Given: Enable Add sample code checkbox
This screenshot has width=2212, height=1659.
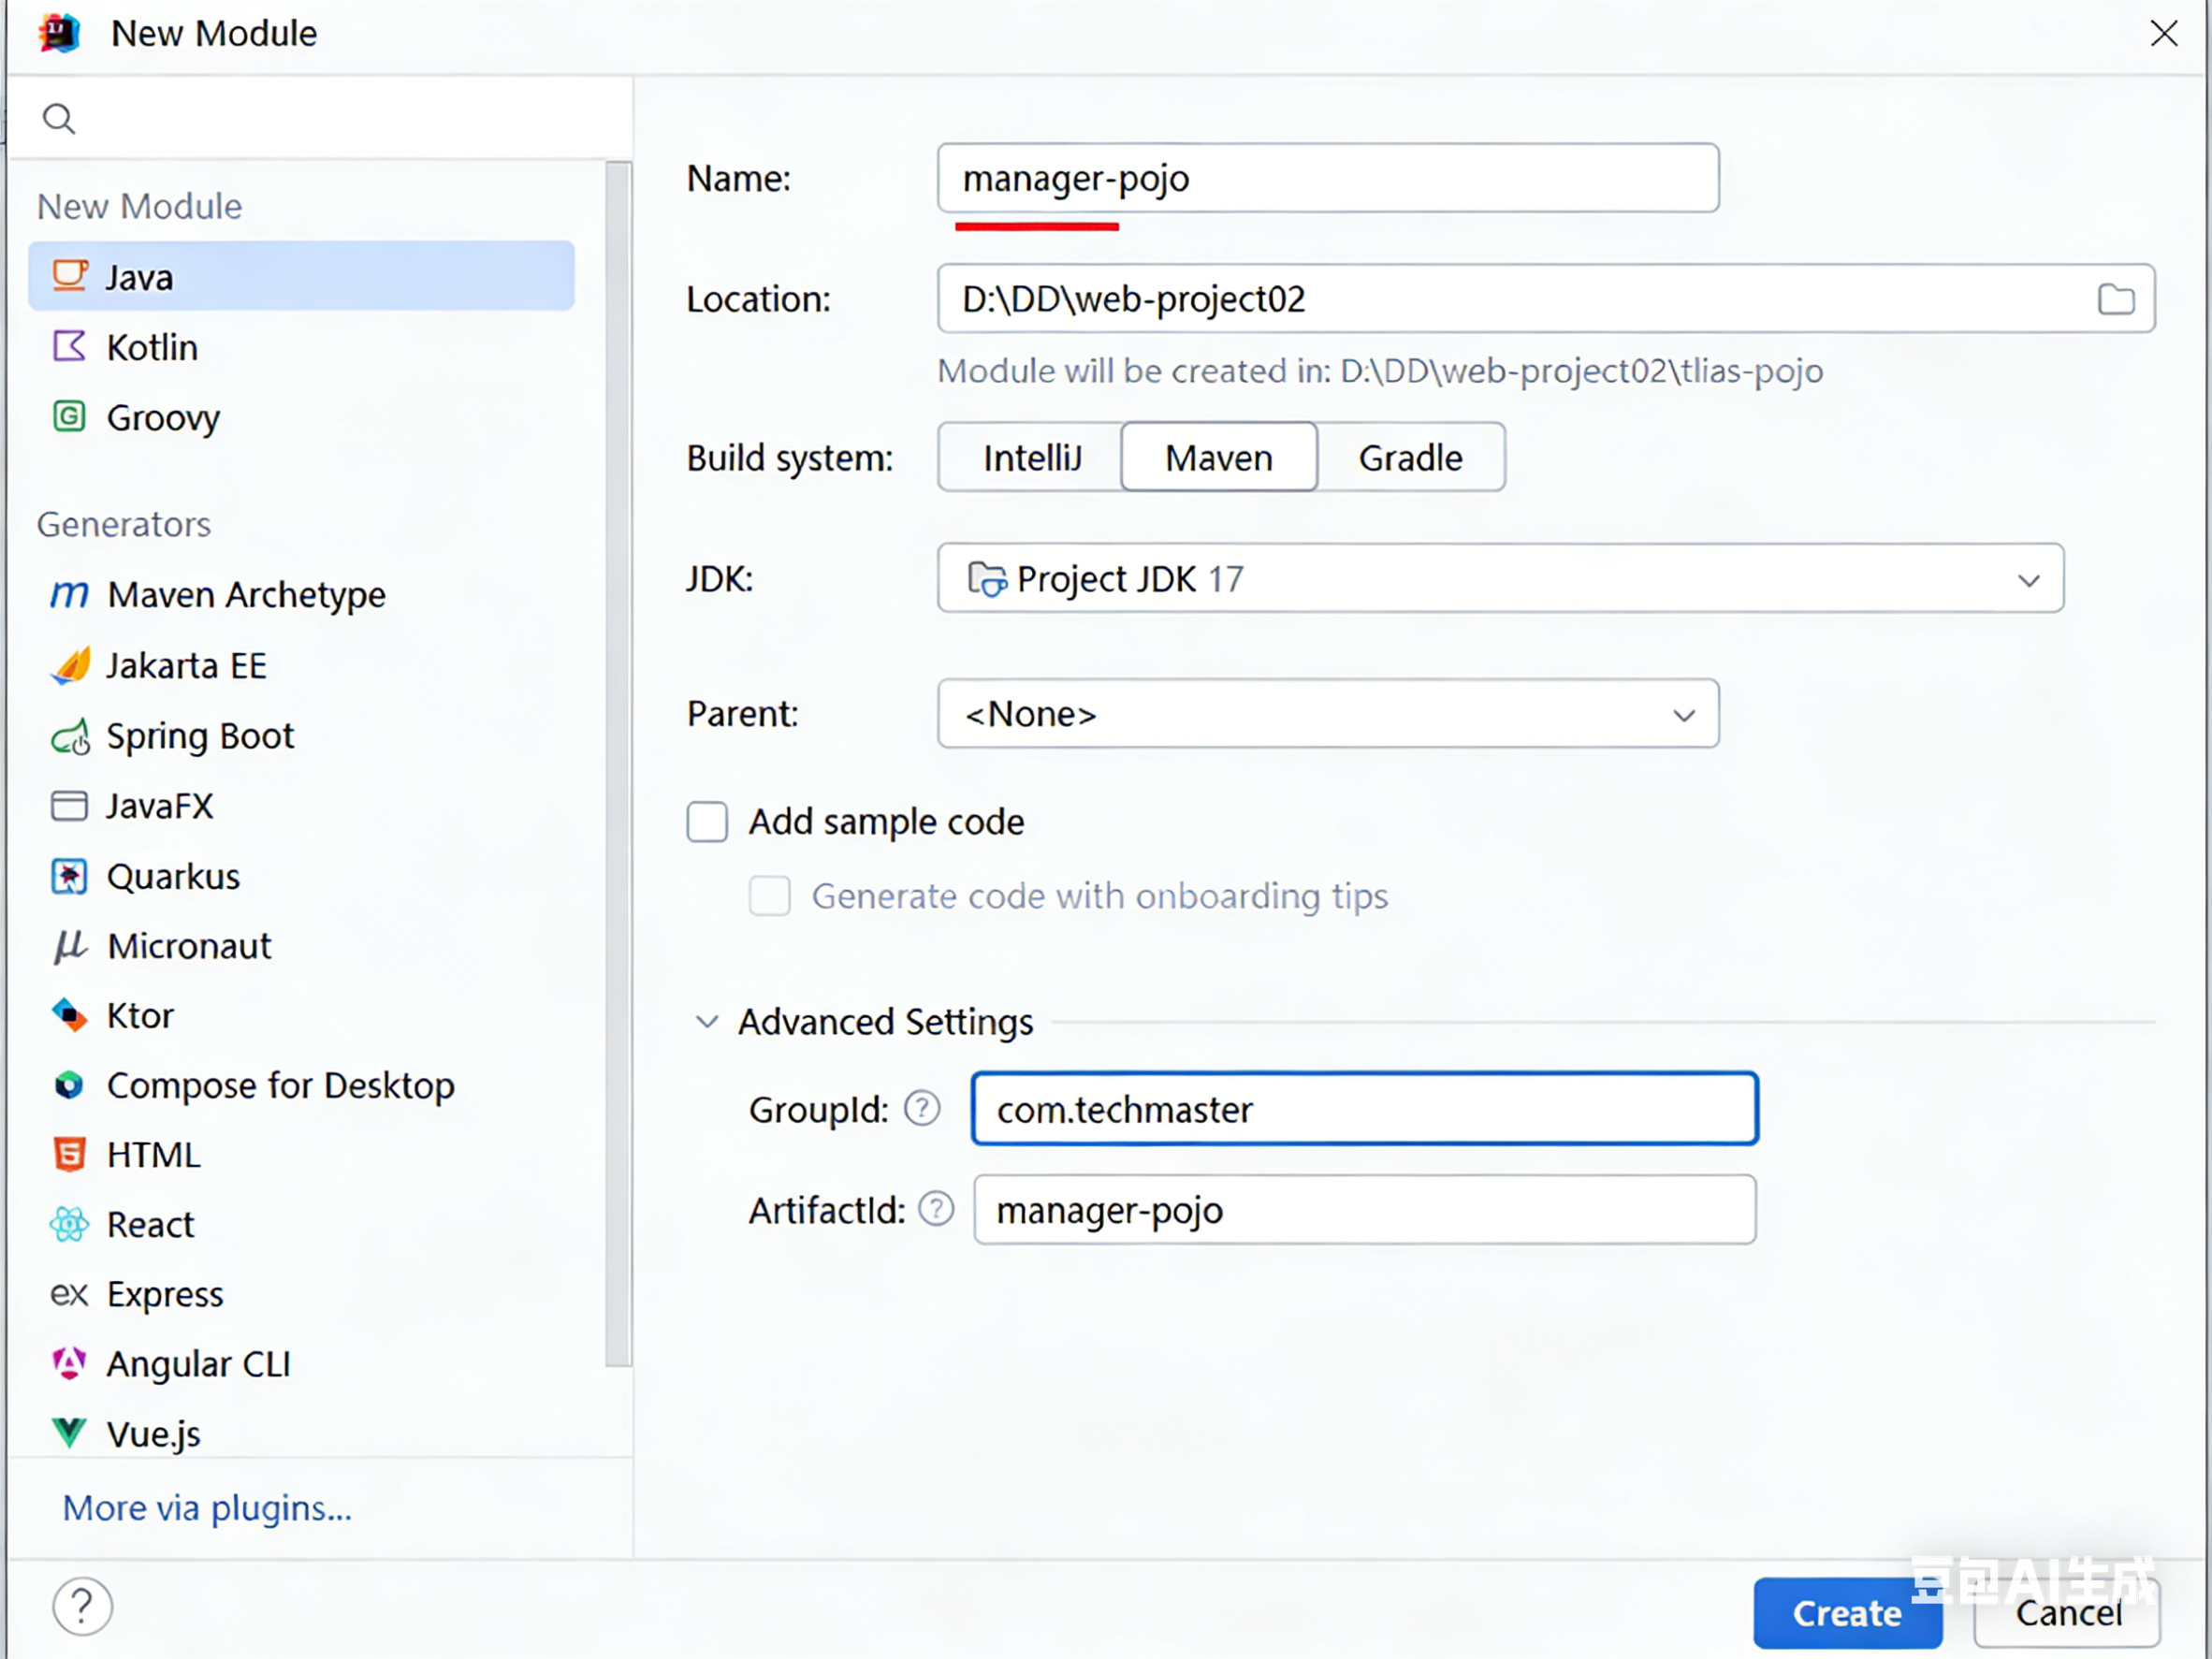Looking at the screenshot, I should (707, 822).
